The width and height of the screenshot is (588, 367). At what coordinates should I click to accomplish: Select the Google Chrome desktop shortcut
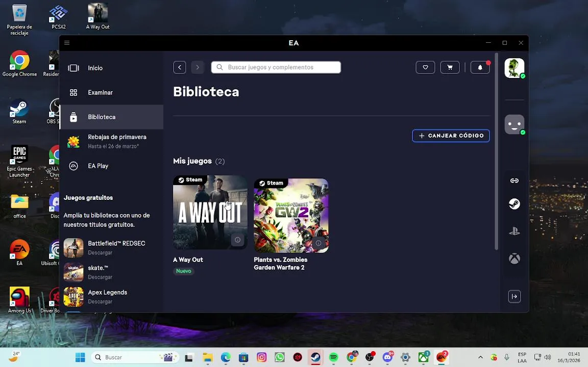(19, 64)
